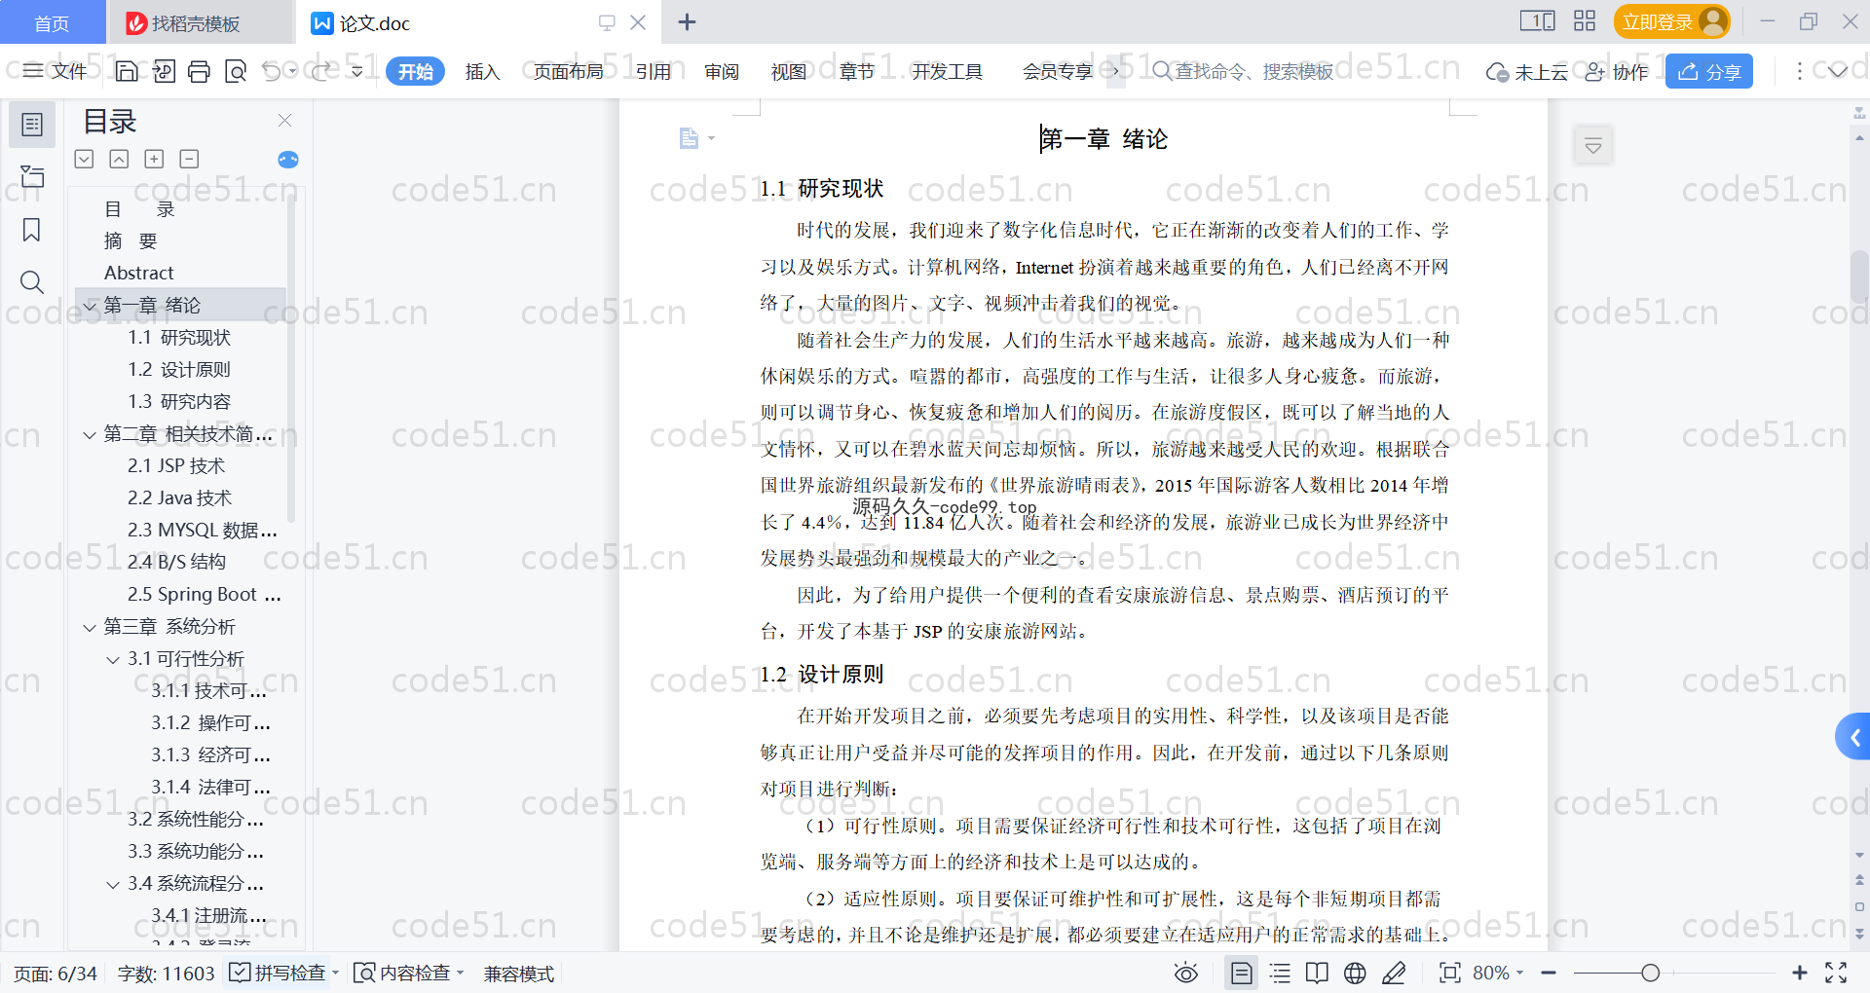Open the find/search sidebar icon

(x=32, y=282)
